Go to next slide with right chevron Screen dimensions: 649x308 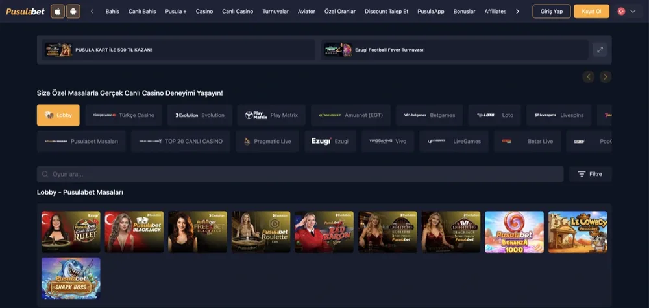[606, 77]
